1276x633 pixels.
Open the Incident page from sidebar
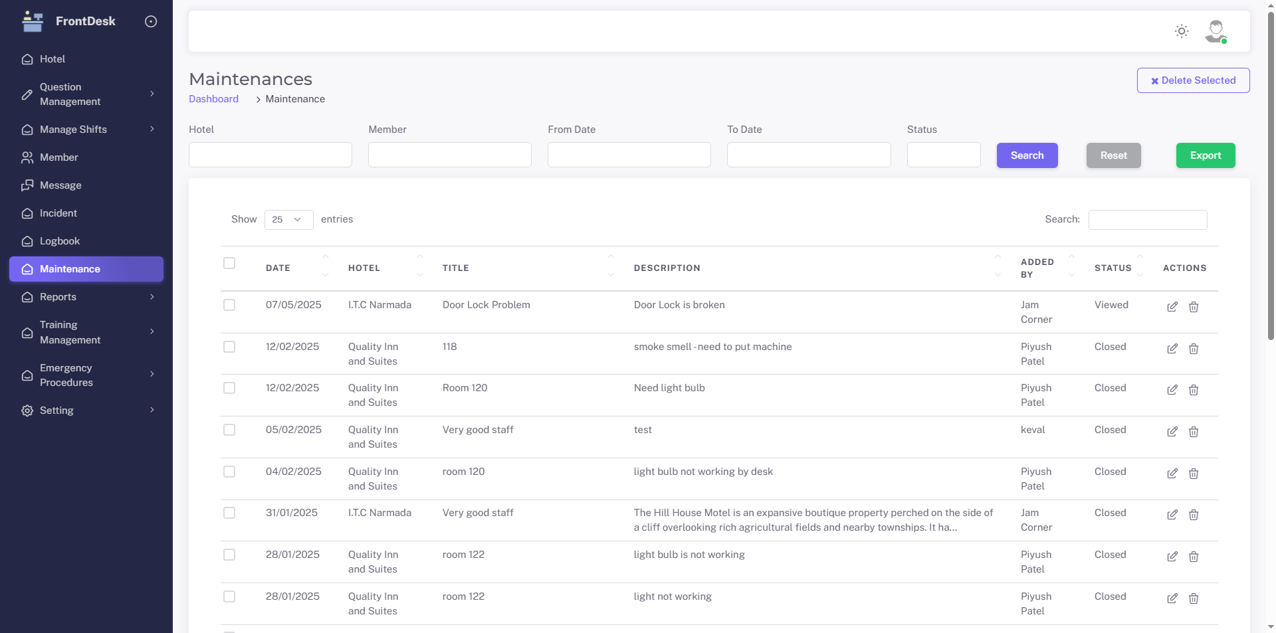pos(58,213)
